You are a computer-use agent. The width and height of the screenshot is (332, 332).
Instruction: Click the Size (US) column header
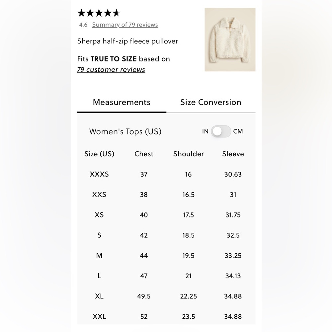[x=99, y=154]
